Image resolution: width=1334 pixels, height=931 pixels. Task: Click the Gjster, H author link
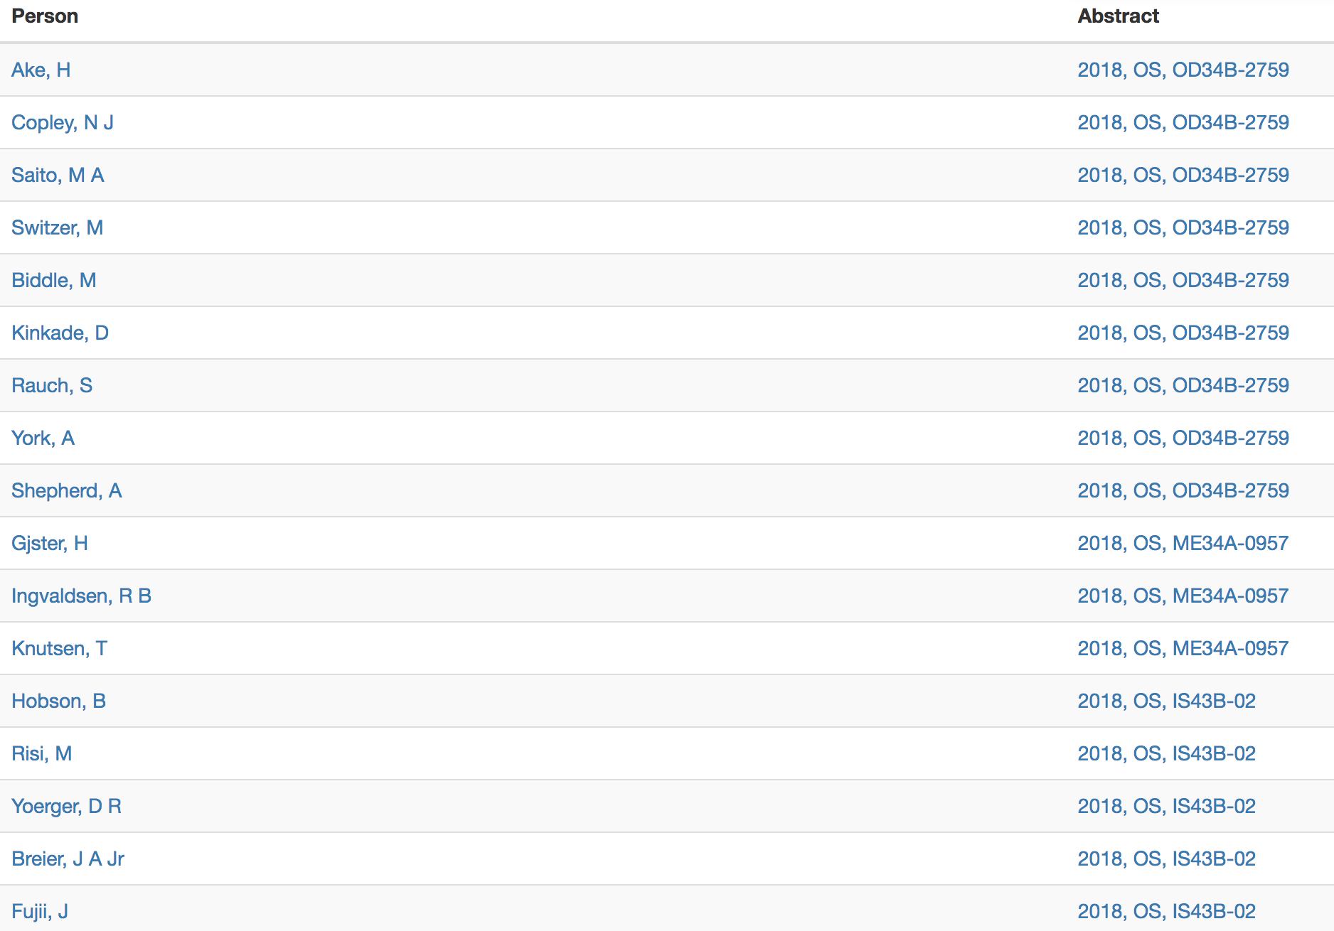point(49,543)
